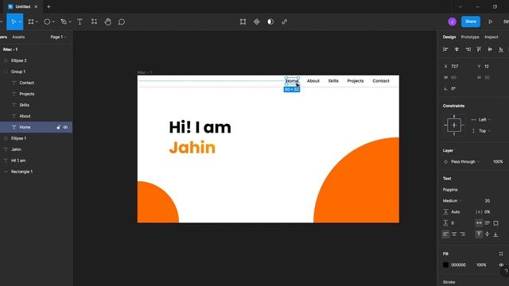
Task: Set text align right
Action: (x=462, y=234)
